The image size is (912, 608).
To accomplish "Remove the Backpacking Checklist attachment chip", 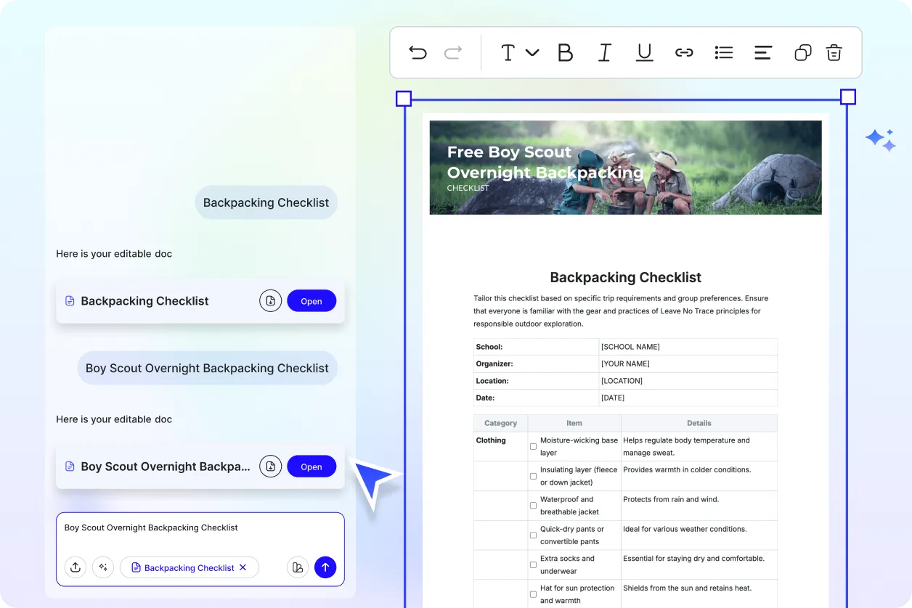I will [243, 567].
